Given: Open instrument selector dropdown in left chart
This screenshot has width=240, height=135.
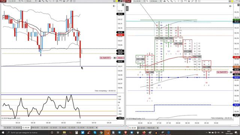Looking at the screenshot, I should tap(14, 1).
